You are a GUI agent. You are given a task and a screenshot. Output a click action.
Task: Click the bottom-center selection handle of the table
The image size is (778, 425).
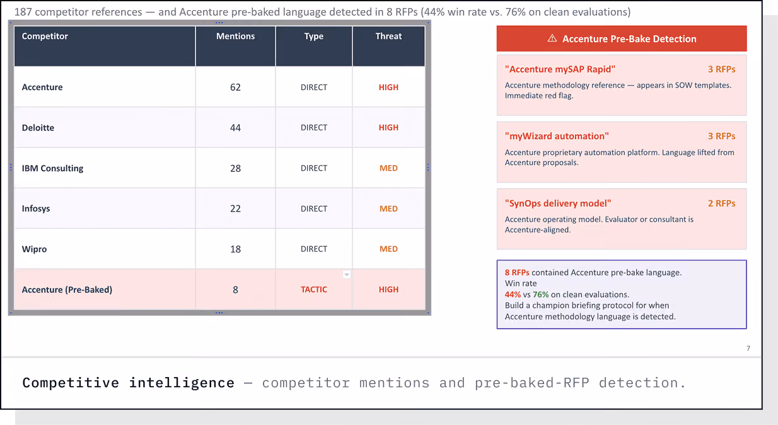click(219, 313)
